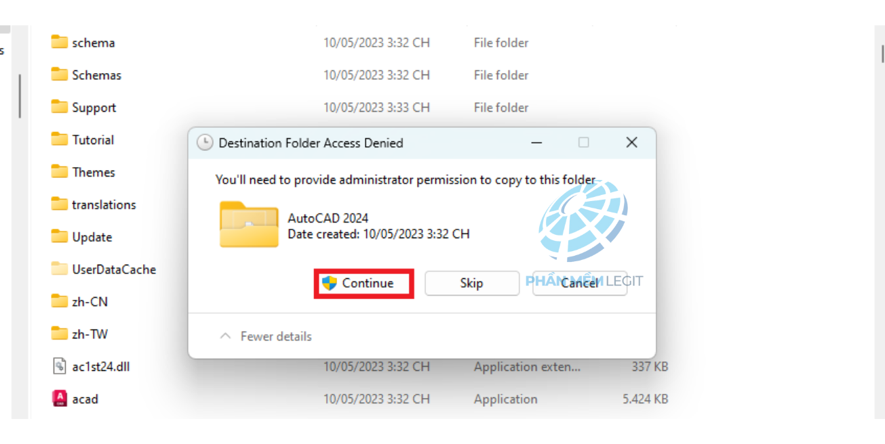Collapse the Fewer details section
This screenshot has height=444, width=885.
[x=266, y=336]
